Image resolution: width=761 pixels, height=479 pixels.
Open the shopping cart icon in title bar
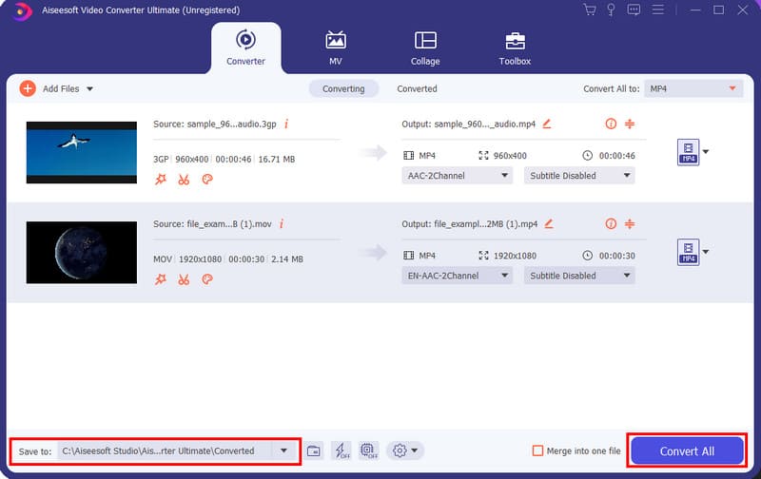590,10
